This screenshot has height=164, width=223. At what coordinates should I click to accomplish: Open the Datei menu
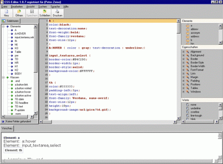4,7
